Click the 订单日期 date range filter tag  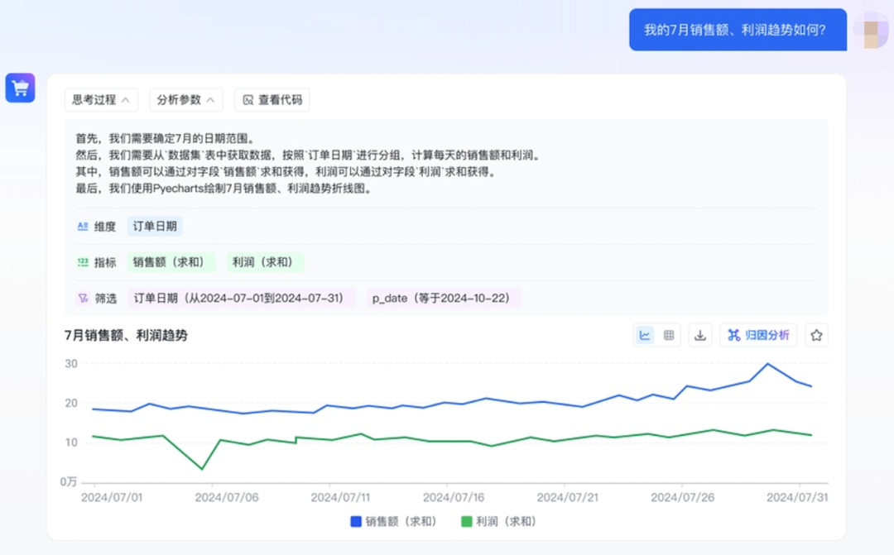[242, 298]
